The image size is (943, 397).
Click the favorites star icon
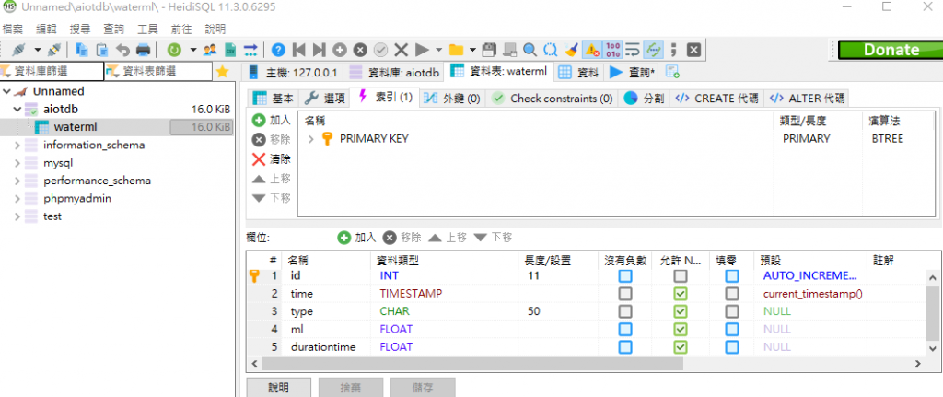(223, 72)
